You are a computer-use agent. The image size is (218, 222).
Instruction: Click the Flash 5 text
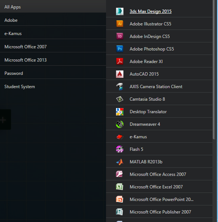[136, 149]
